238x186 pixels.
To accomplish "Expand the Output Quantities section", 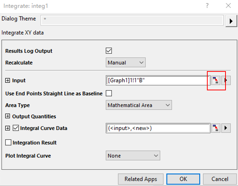I will 8,116.
